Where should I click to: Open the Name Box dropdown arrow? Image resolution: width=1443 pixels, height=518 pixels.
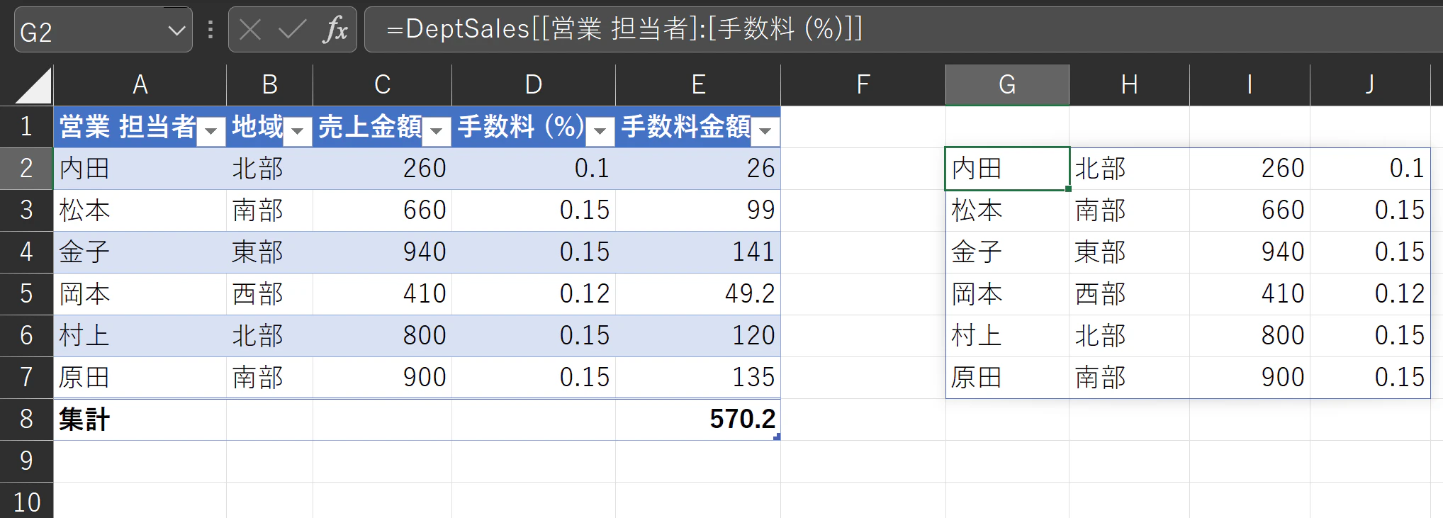click(x=176, y=30)
